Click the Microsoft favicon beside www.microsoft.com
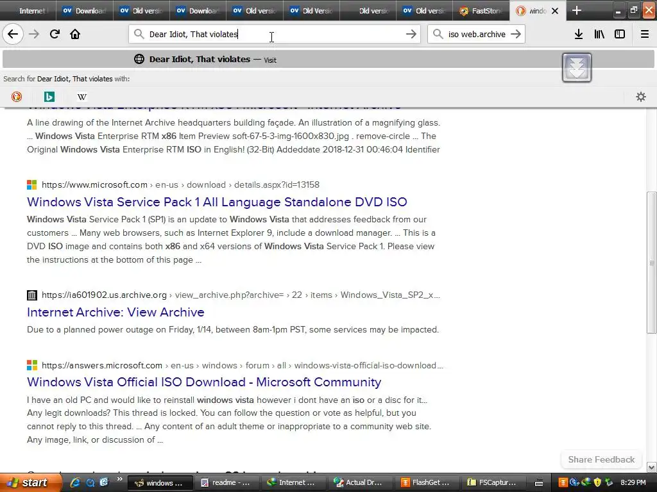Screen dimensions: 657x492 point(32,184)
